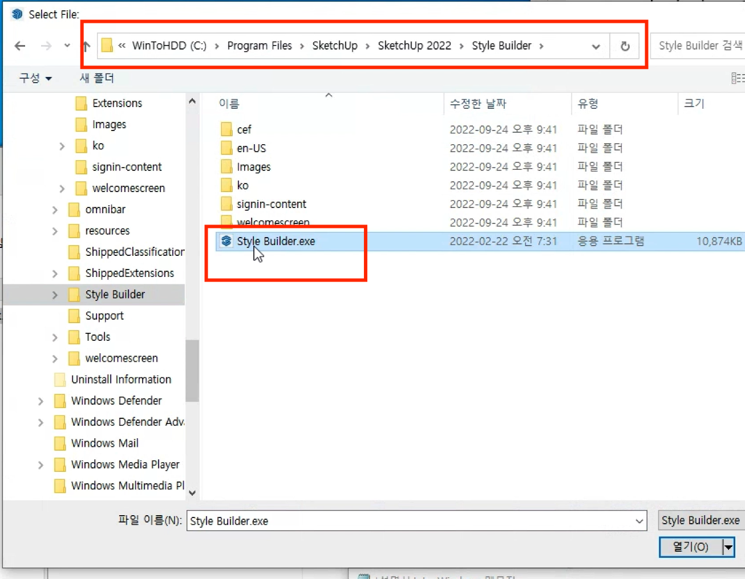Select Style Builder.exe file name

[x=276, y=241]
